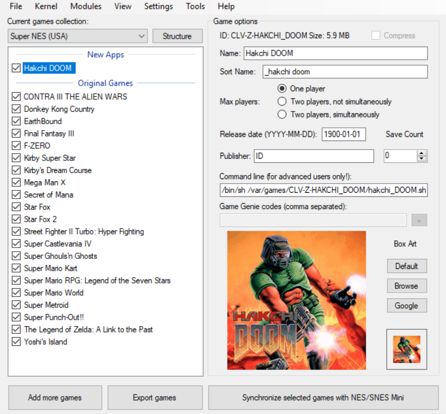Screen dimensions: 446x414
Task: Open the File menu
Action: 16,6
